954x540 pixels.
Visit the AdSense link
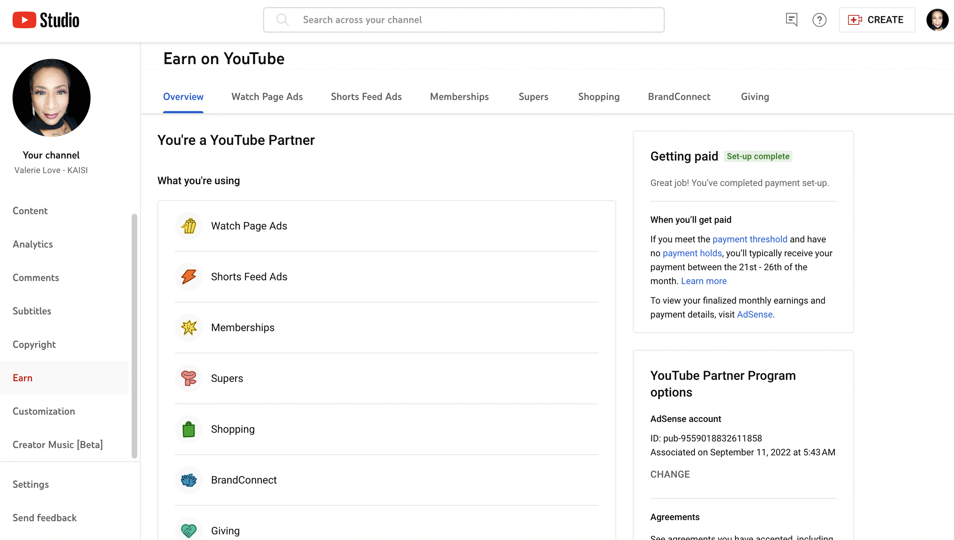754,314
